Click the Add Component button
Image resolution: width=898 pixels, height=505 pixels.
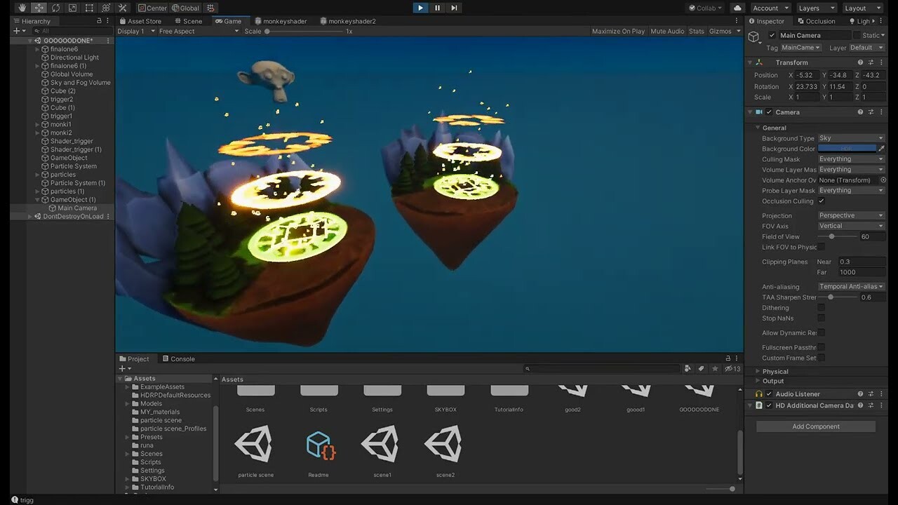tap(815, 426)
